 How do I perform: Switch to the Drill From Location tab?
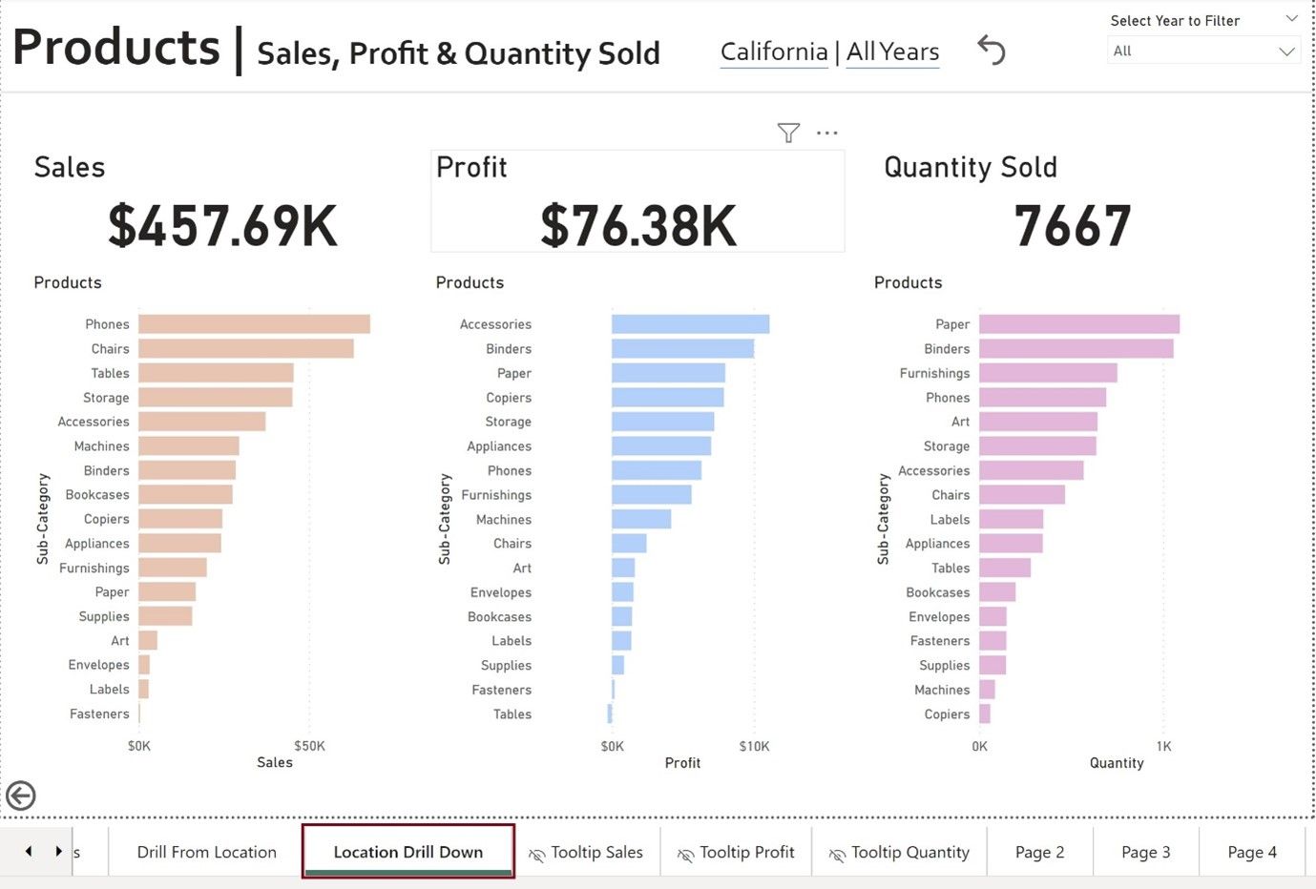[206, 852]
